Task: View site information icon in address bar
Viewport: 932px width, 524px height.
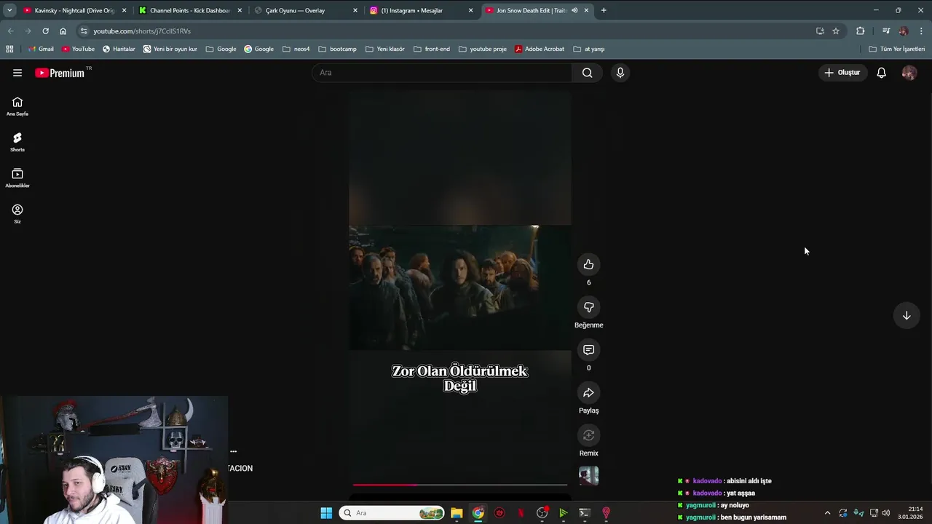Action: point(84,31)
